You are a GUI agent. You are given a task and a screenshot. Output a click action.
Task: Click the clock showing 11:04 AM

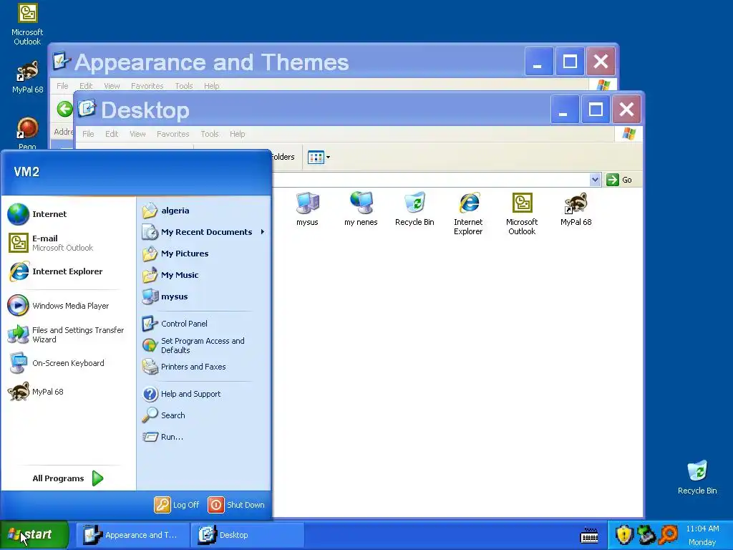tap(702, 529)
